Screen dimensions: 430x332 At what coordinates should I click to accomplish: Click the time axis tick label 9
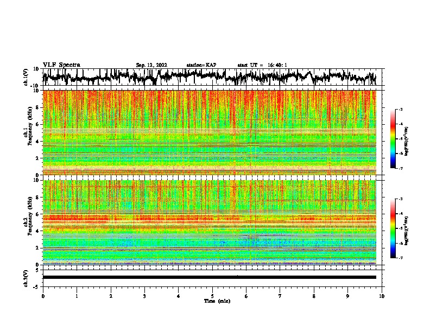point(347,296)
